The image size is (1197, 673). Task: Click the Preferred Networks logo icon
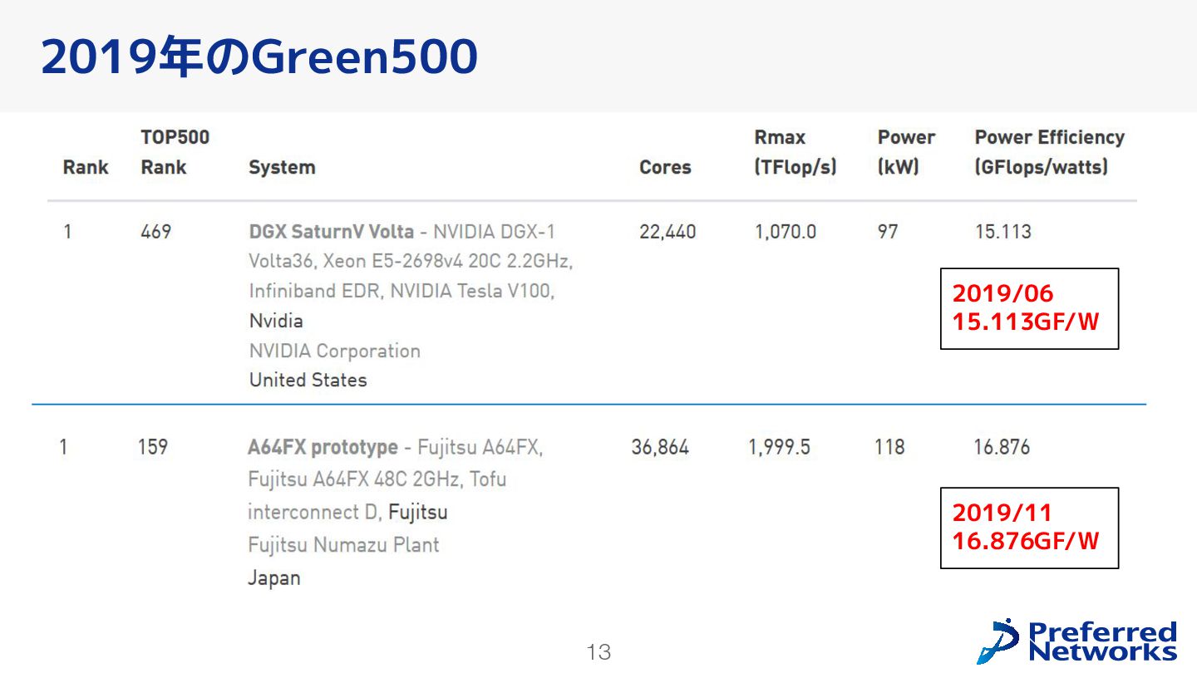point(997,641)
